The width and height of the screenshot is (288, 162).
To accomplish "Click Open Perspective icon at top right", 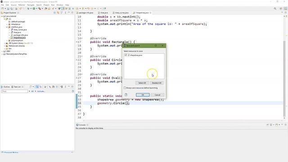I will 281,9.
